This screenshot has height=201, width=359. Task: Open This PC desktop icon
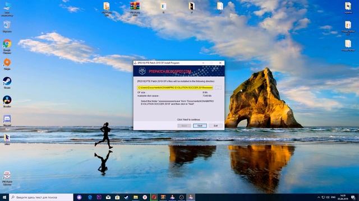[x=7, y=9]
